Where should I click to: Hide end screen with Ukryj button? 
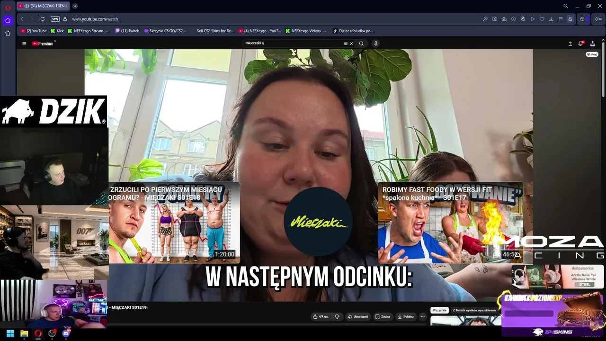(x=592, y=54)
